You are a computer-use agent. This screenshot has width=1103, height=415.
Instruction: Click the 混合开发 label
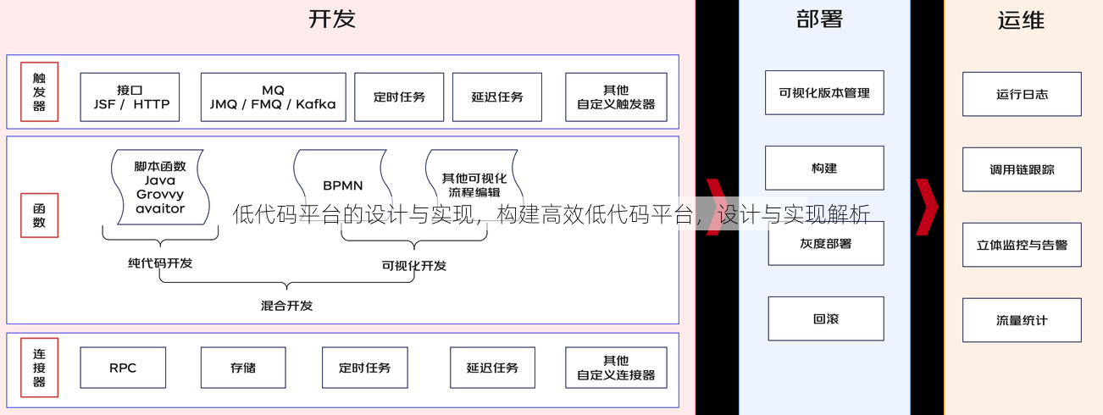286,305
